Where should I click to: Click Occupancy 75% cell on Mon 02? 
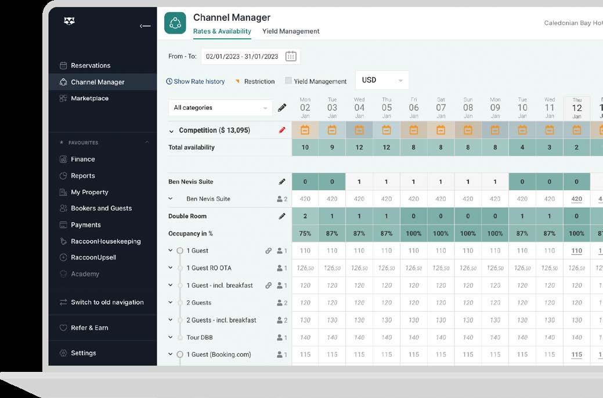(x=305, y=233)
